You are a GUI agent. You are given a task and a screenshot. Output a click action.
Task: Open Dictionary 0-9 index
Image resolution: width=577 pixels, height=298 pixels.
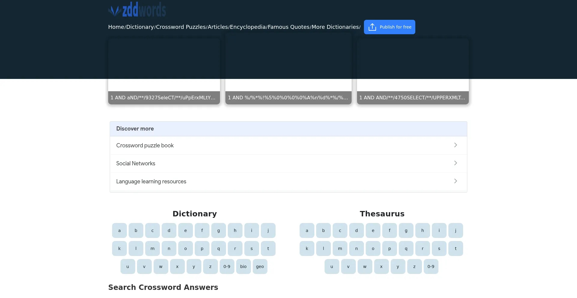tap(227, 266)
